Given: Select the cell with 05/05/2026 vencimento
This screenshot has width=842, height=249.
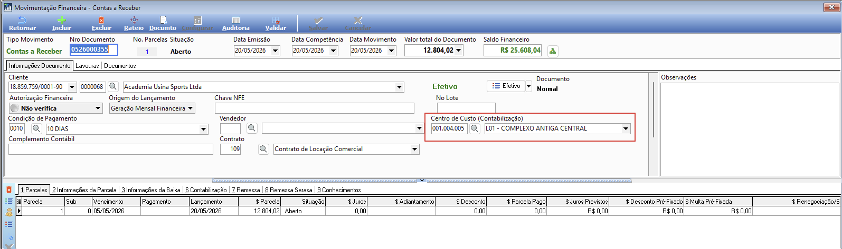Looking at the screenshot, I should point(116,211).
